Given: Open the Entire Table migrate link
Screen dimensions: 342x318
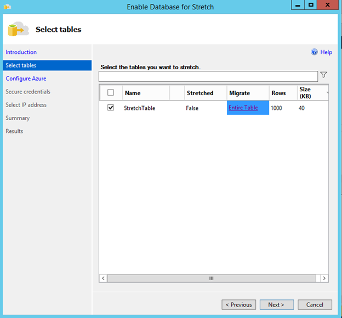Looking at the screenshot, I should [243, 108].
